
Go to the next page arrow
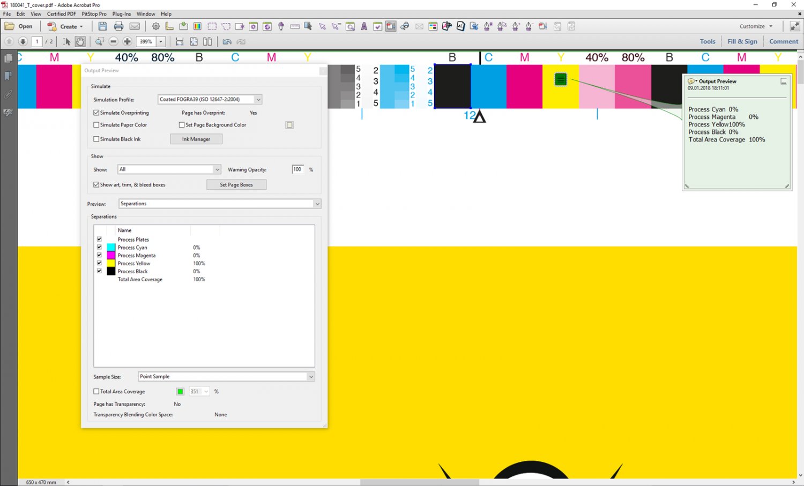(23, 41)
